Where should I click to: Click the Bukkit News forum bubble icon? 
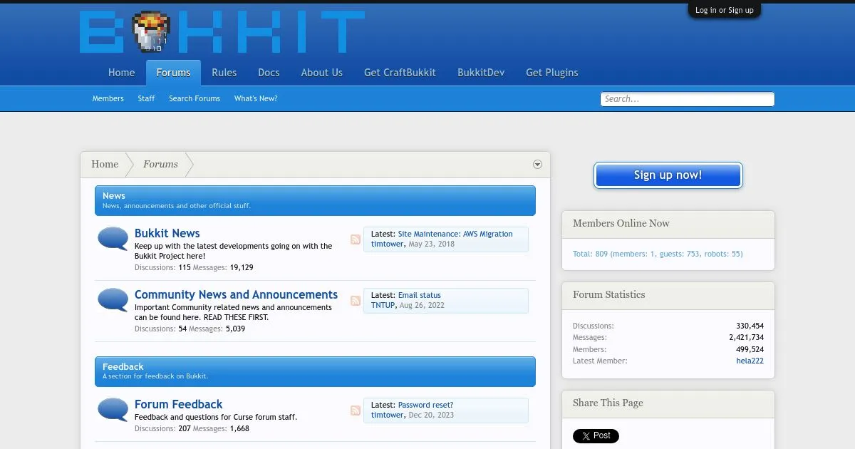(x=113, y=239)
